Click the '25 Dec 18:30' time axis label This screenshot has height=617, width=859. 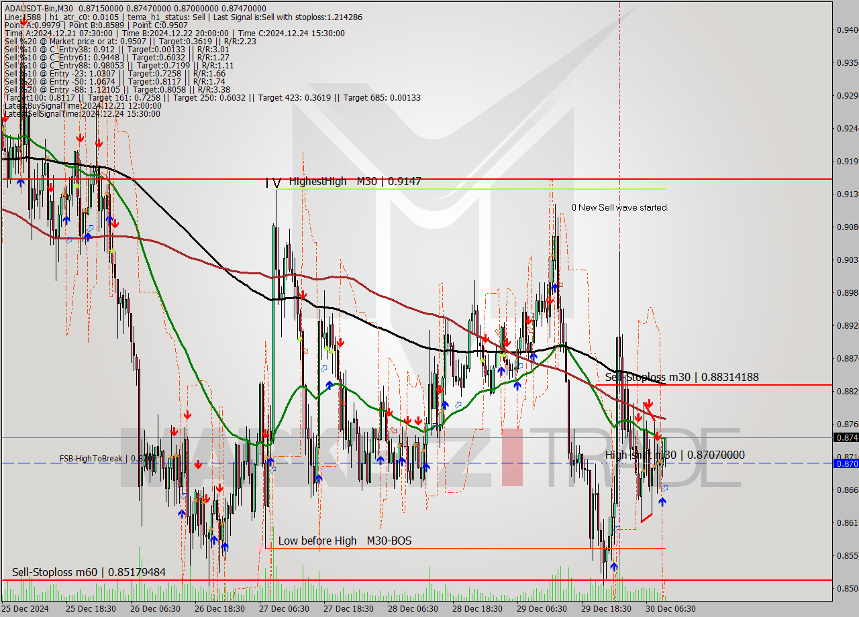pos(90,609)
